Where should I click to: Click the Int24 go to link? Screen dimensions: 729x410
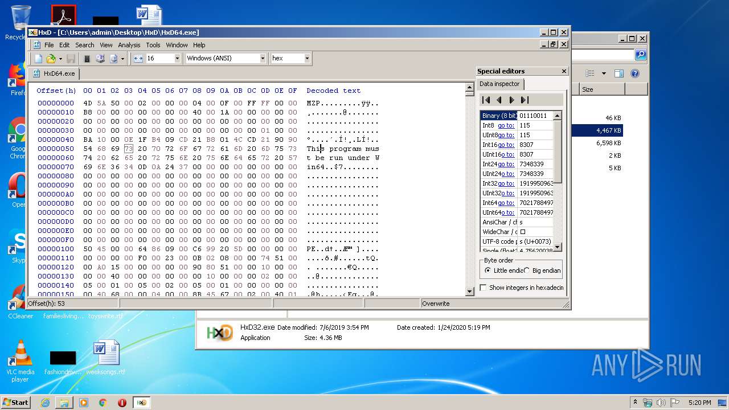(506, 164)
